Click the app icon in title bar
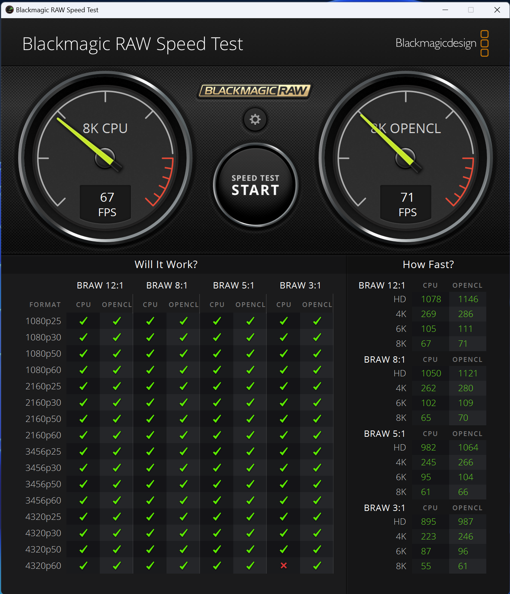 point(9,10)
